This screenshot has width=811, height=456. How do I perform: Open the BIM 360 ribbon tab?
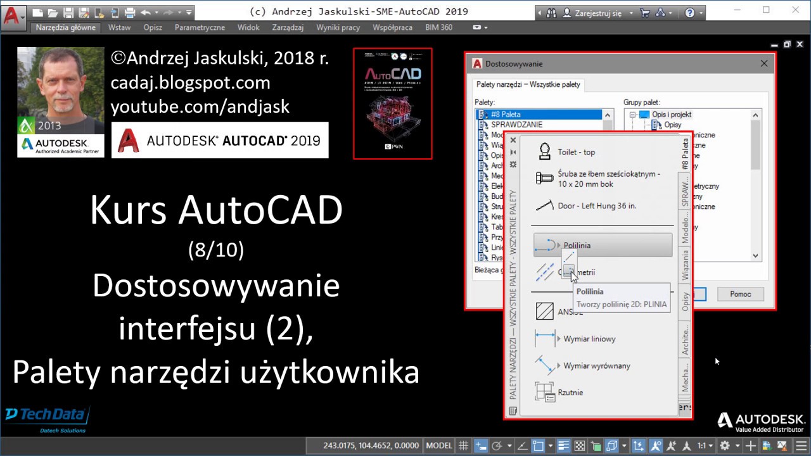pyautogui.click(x=439, y=27)
